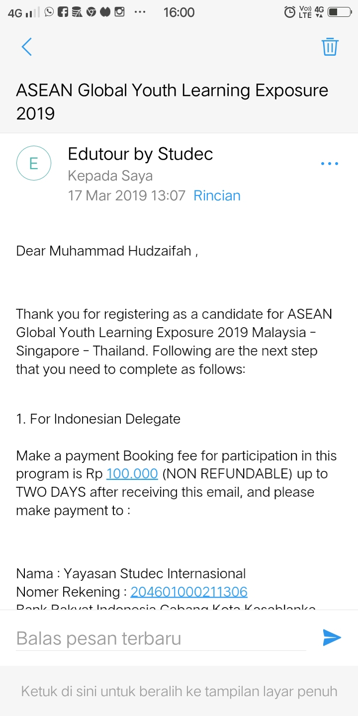This screenshot has height=716, width=358.
Task: Expand email details via Rincian
Action: pyautogui.click(x=217, y=195)
